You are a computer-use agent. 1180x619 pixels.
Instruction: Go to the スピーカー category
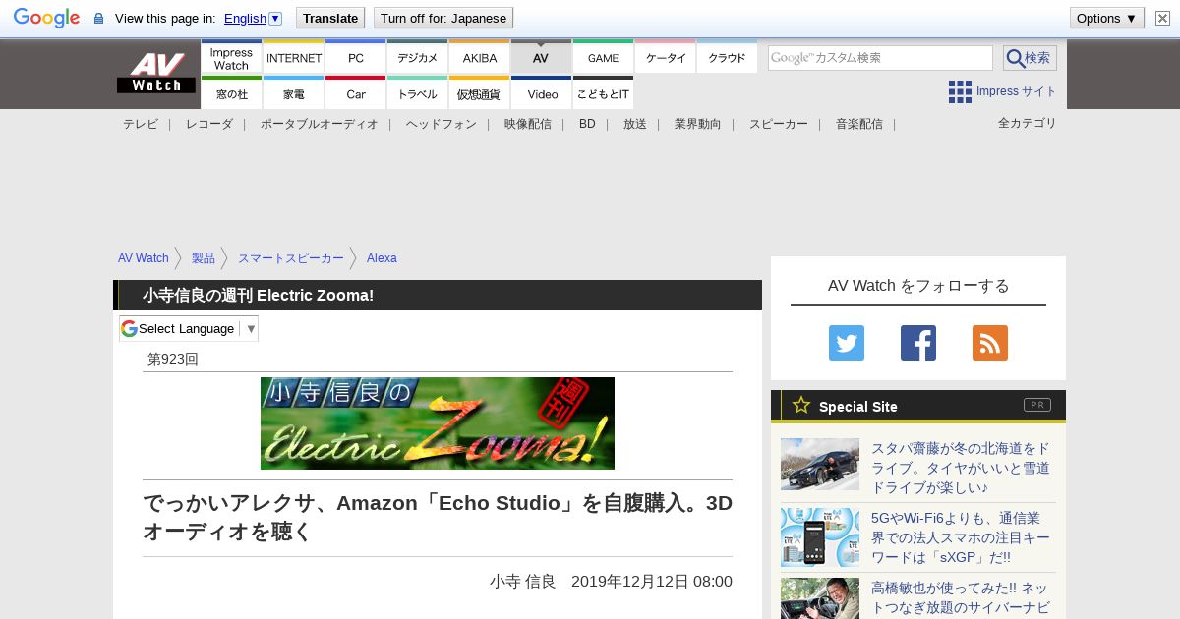point(779,124)
